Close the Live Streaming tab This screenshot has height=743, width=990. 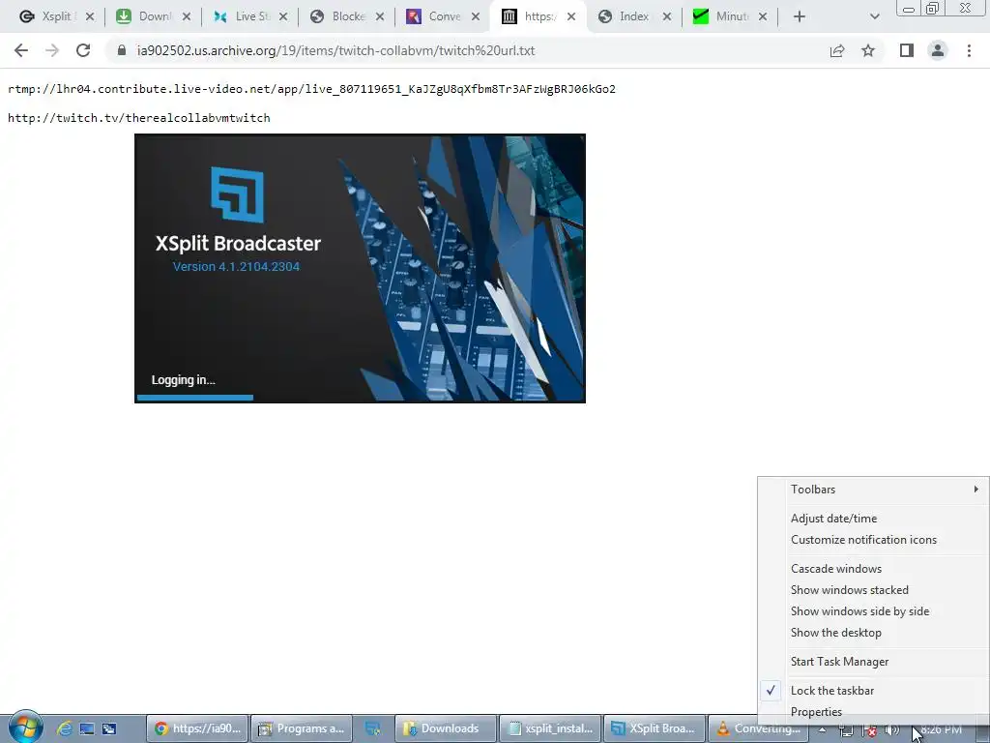click(x=283, y=16)
